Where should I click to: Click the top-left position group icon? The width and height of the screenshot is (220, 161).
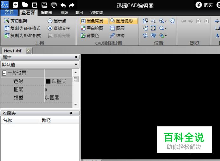pos(145,21)
